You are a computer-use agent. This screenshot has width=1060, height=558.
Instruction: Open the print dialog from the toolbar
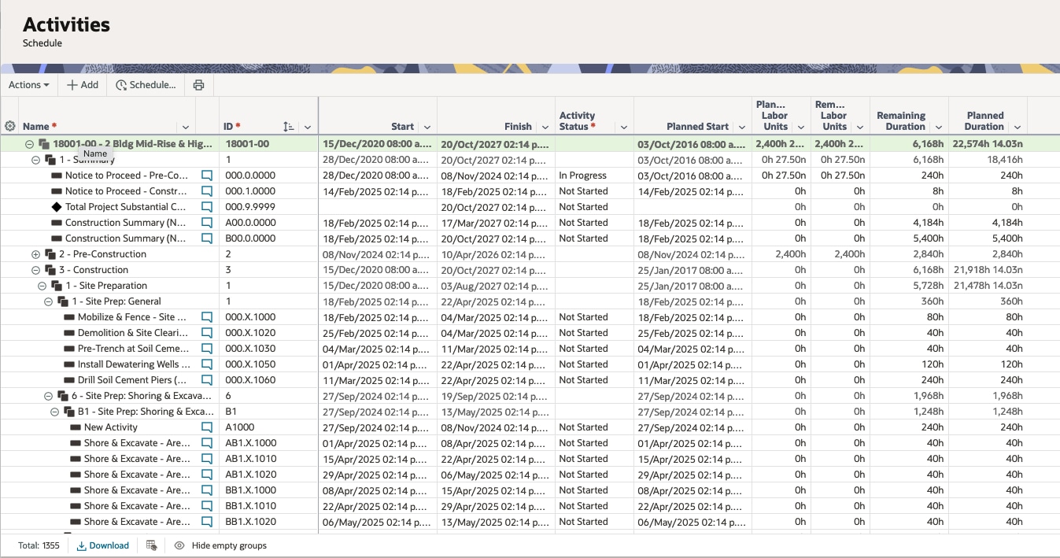point(199,84)
